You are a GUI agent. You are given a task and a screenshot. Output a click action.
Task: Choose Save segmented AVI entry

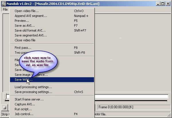[x=52, y=35]
